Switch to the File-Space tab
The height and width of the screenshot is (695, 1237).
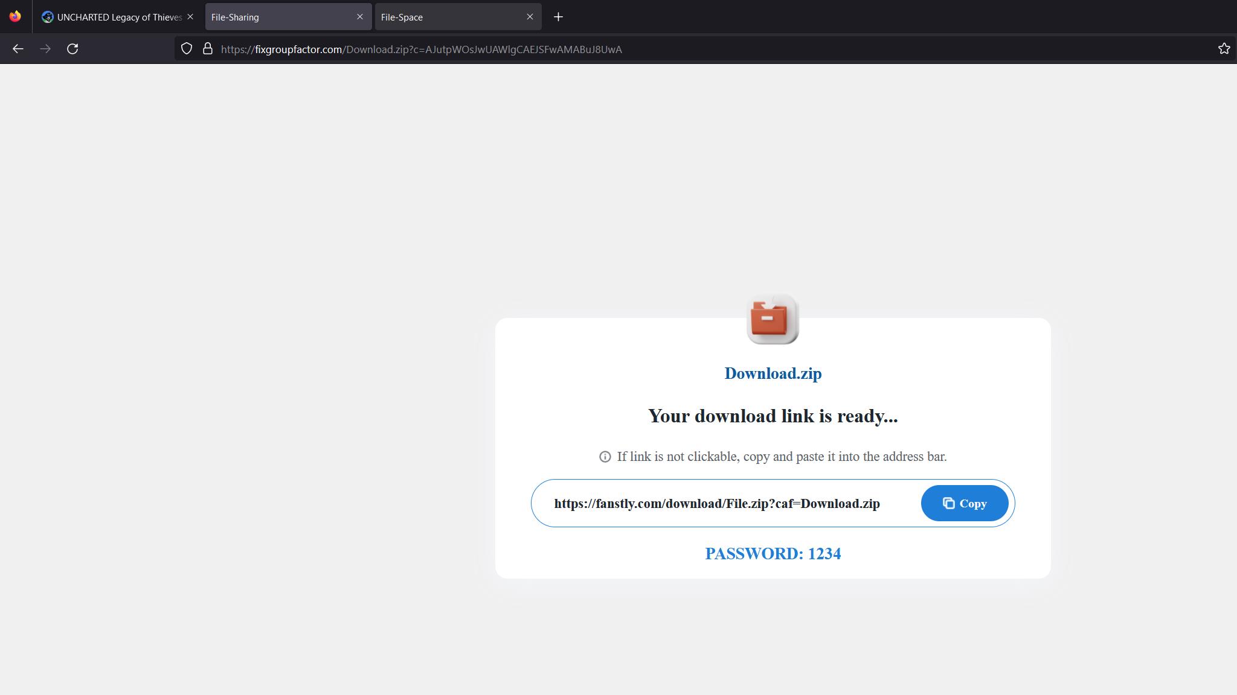[x=447, y=17]
